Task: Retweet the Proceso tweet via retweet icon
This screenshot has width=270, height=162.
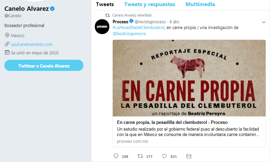Action: click(140, 156)
